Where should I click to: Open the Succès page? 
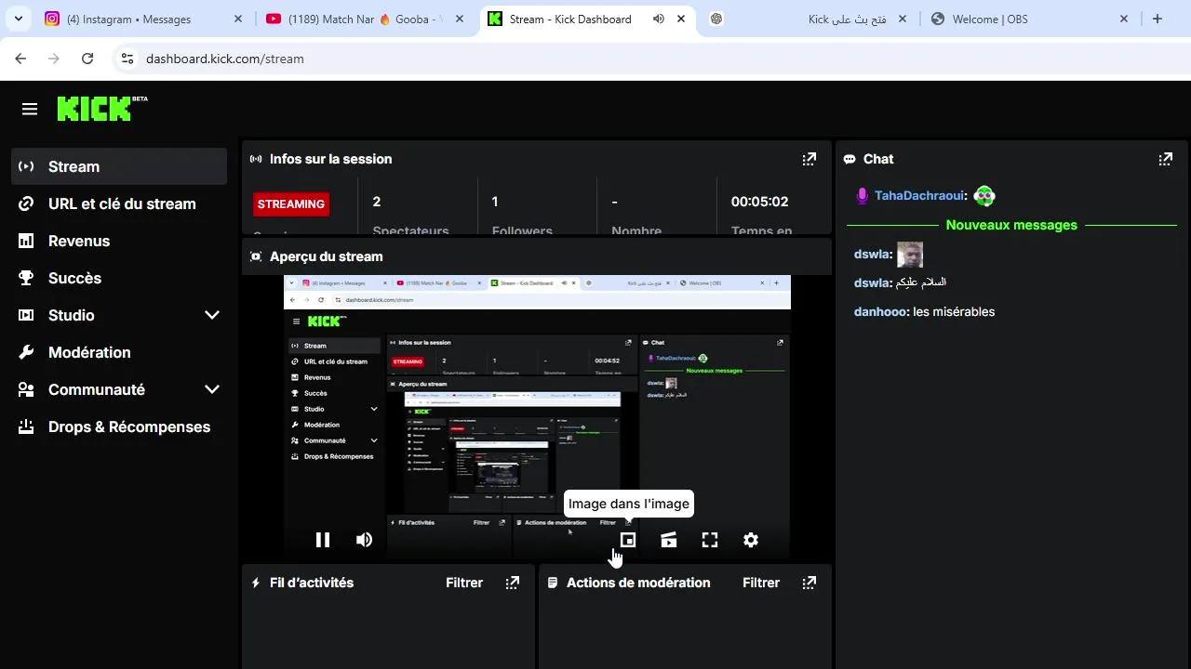tap(119, 278)
